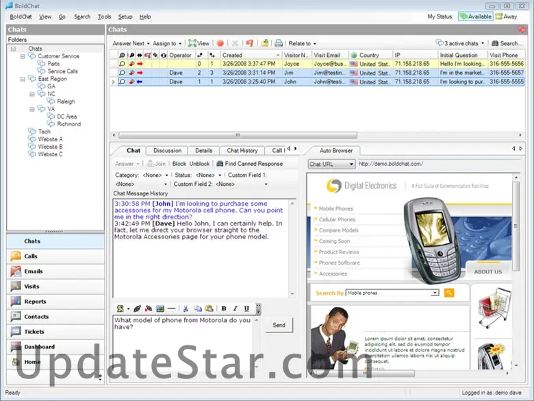Switch to the Details tab
The image size is (534, 401).
pos(203,150)
